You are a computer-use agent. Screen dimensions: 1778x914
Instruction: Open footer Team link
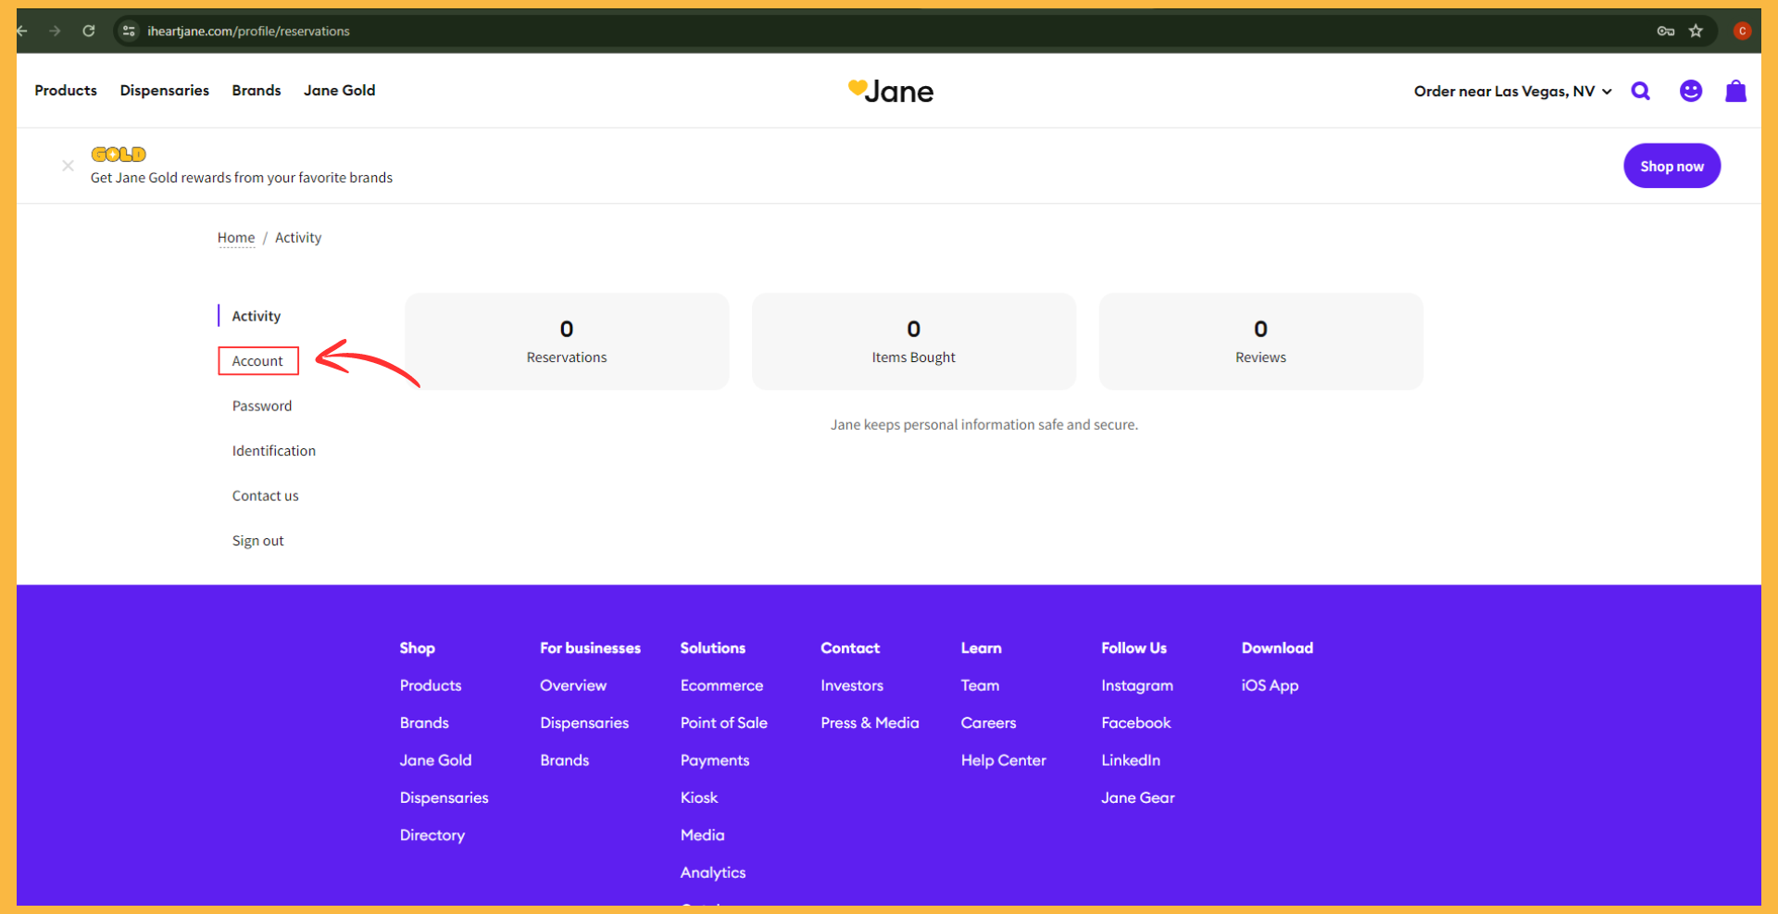click(x=980, y=685)
